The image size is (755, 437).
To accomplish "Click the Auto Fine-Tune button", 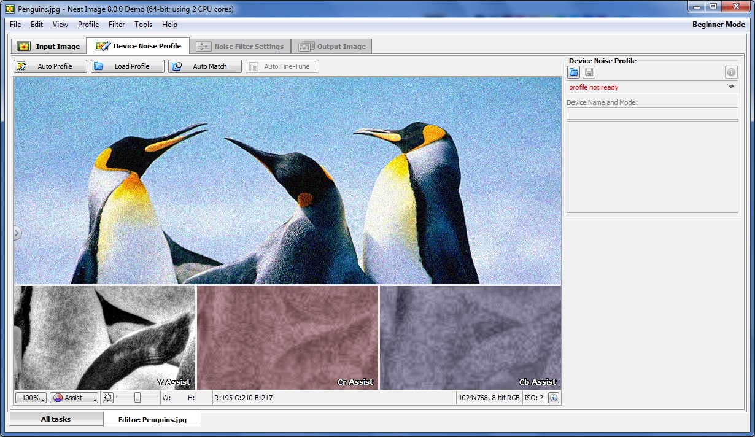I will point(282,66).
